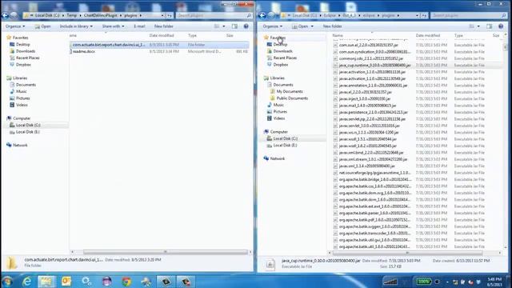This screenshot has height=288, width=512.
Task: Expand address history dropdown in right window
Action: click(417, 15)
